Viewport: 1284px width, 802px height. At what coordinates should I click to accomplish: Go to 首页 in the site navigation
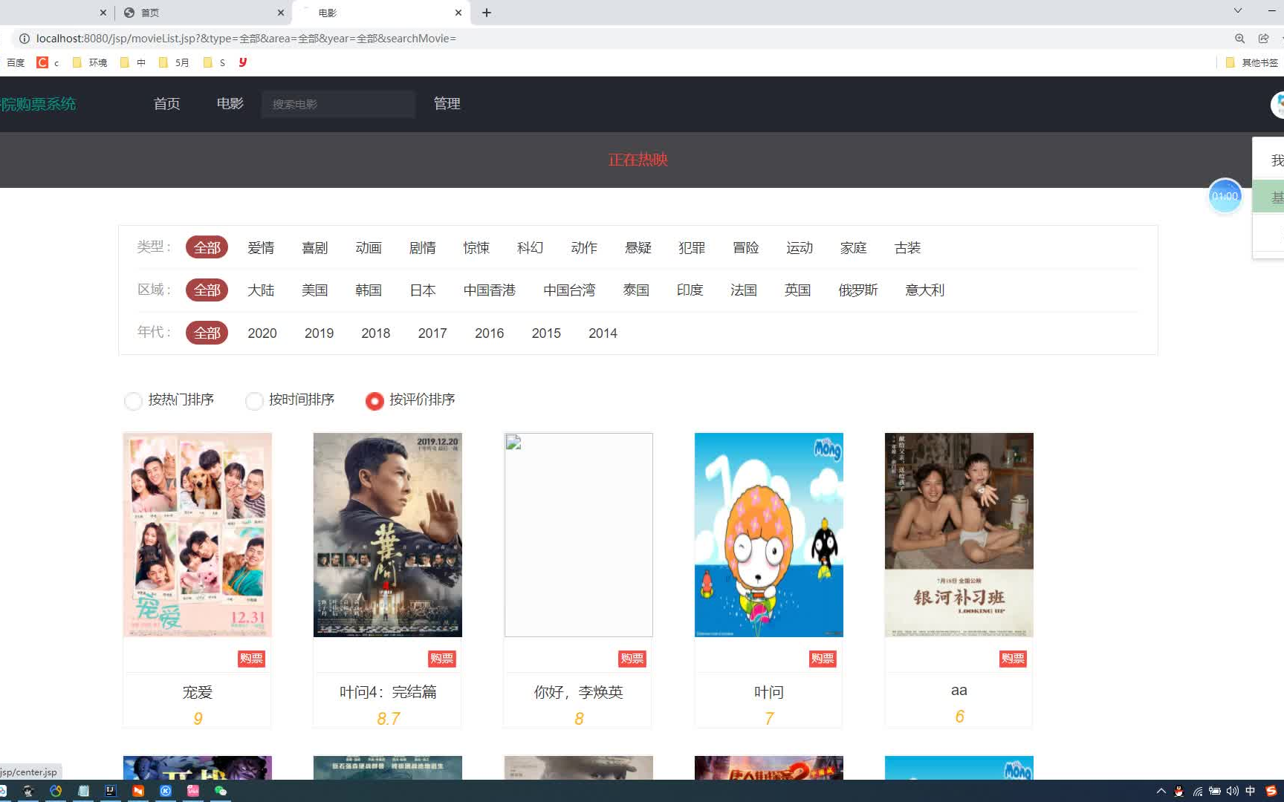pyautogui.click(x=166, y=104)
